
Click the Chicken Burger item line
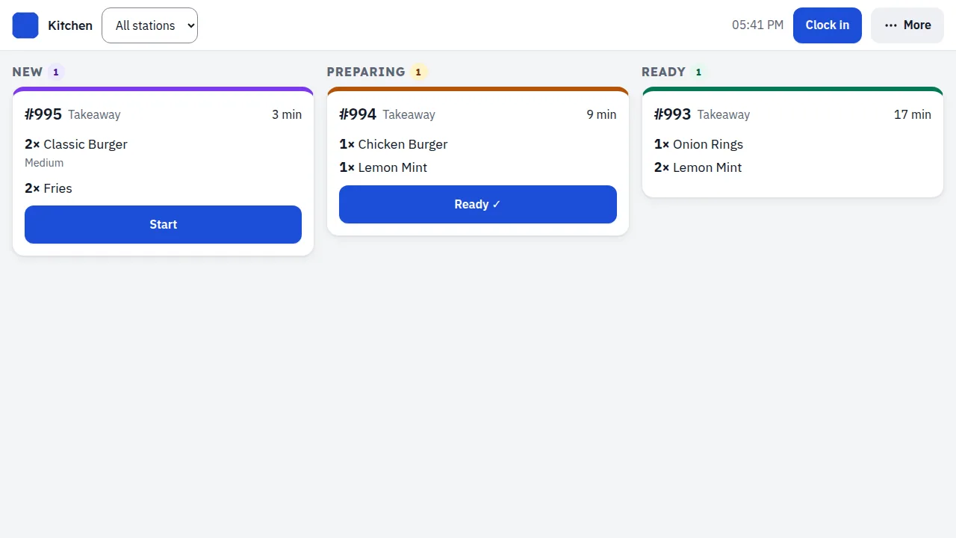394,144
